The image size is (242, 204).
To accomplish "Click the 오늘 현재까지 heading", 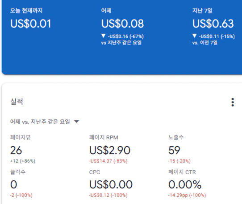I will 26,11.
